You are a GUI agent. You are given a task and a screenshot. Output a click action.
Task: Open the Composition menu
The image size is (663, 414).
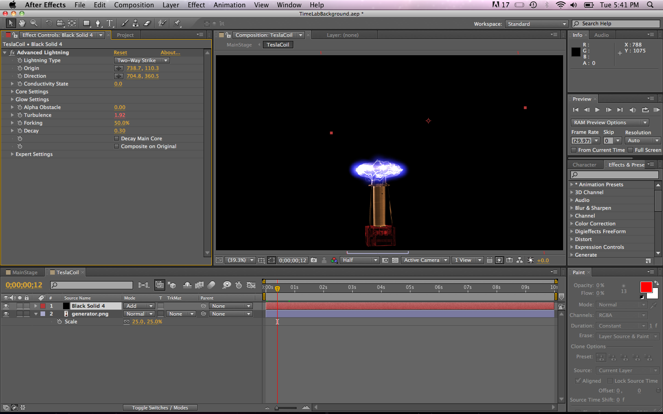(x=134, y=5)
